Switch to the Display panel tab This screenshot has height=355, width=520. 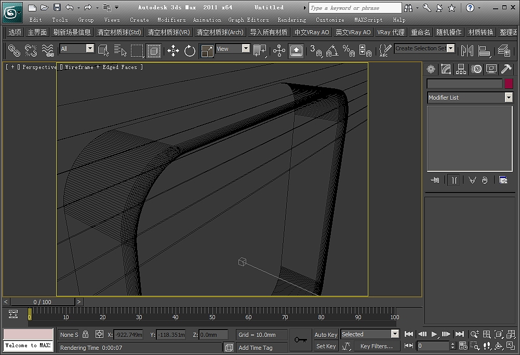click(491, 69)
